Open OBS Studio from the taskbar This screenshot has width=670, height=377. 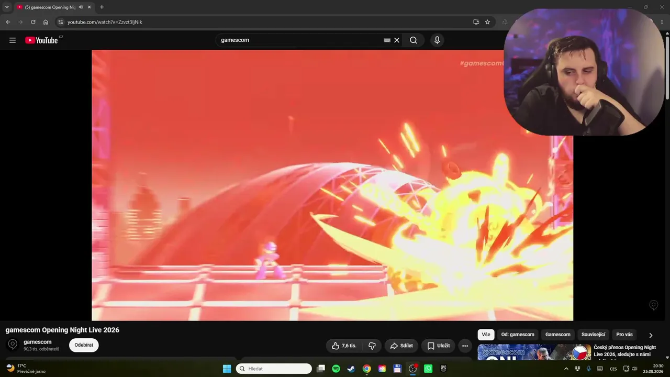[412, 369]
